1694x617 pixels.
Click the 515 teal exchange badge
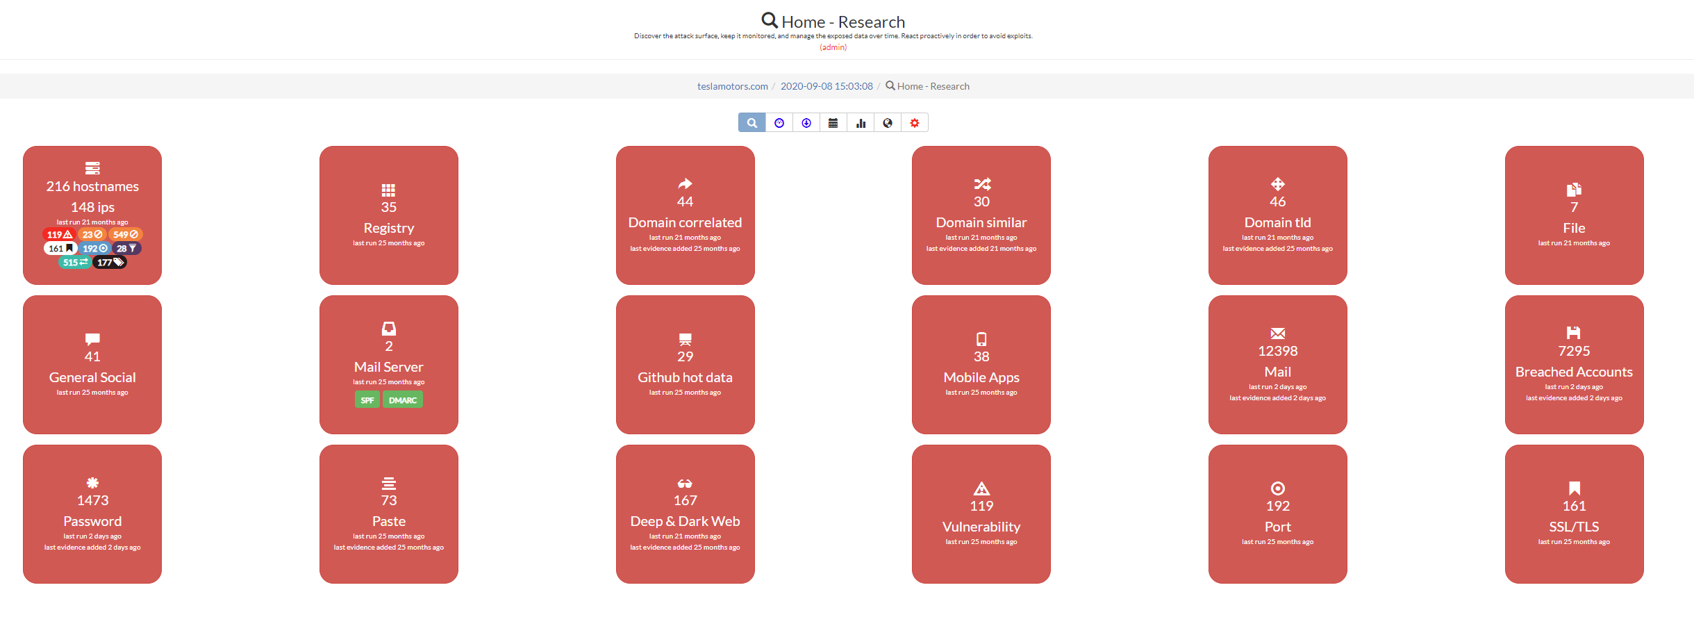tap(75, 263)
